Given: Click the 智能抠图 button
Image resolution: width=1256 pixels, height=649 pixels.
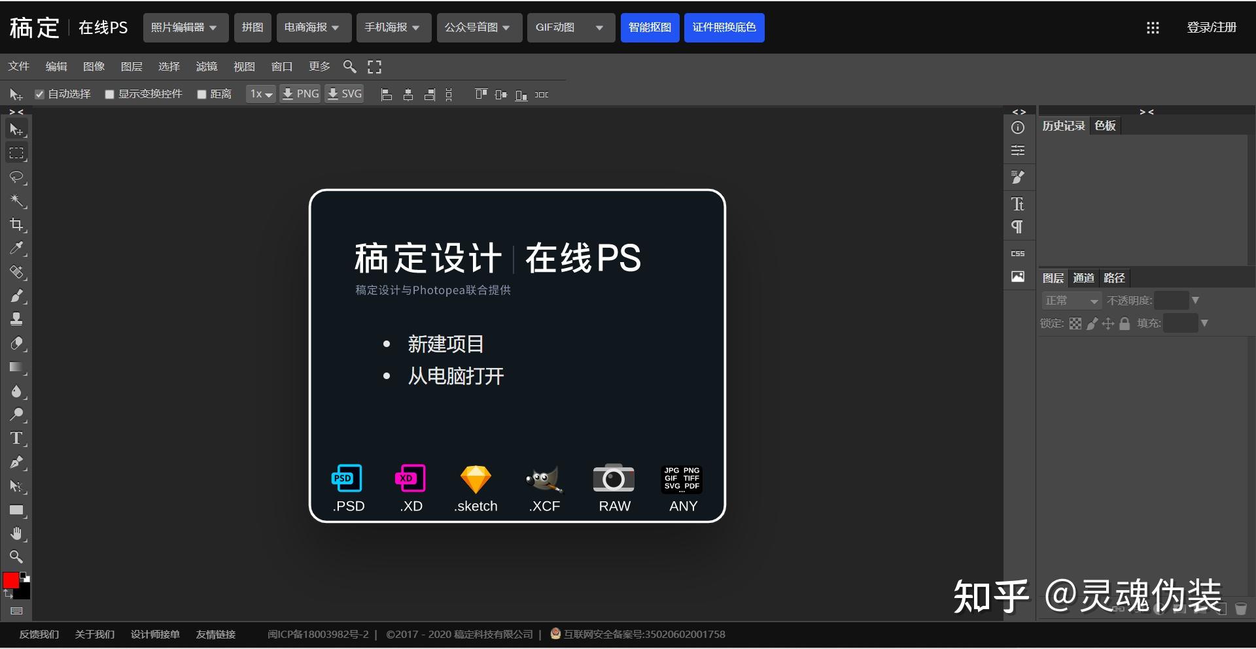Looking at the screenshot, I should click(x=650, y=27).
